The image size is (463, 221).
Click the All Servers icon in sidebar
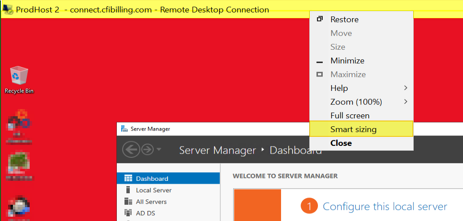tap(128, 201)
